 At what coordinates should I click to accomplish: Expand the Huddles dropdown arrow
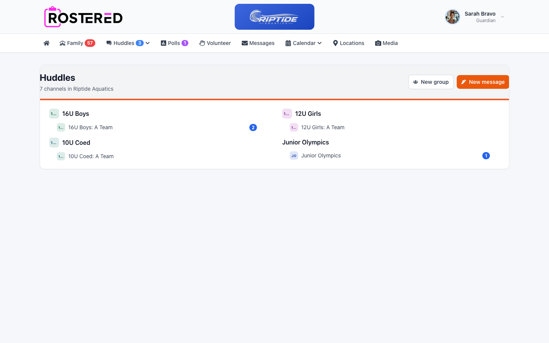click(x=148, y=43)
